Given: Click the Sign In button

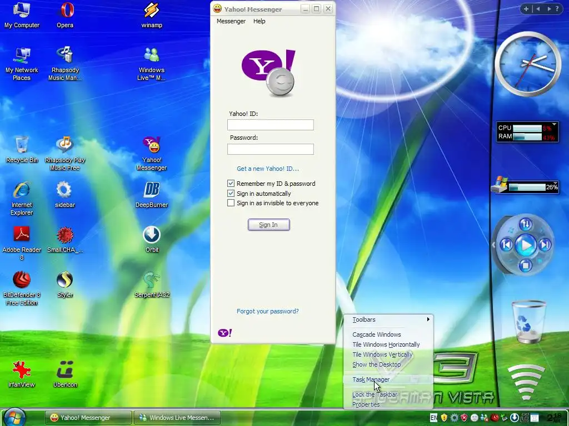Looking at the screenshot, I should [x=268, y=225].
